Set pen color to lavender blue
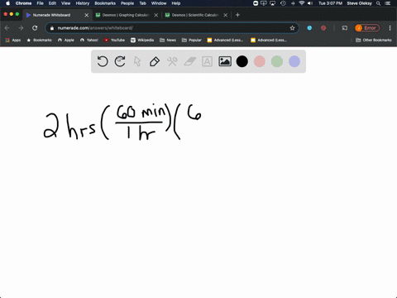397x298 pixels. 294,61
